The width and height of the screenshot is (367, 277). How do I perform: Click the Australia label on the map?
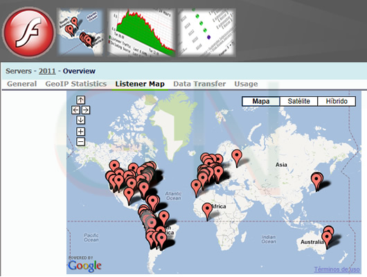point(312,242)
